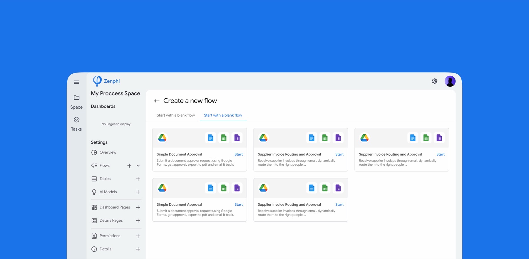Start the upper Simple Document Approval template
The width and height of the screenshot is (529, 259).
point(239,154)
